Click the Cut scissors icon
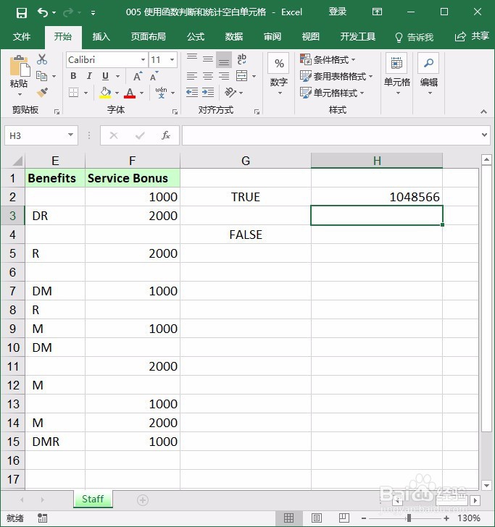Screen dimensions: 495x527 click(x=42, y=59)
